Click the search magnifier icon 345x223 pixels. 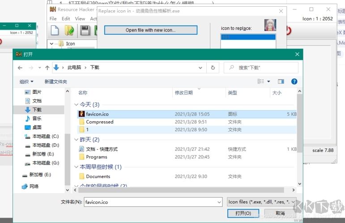(x=231, y=67)
